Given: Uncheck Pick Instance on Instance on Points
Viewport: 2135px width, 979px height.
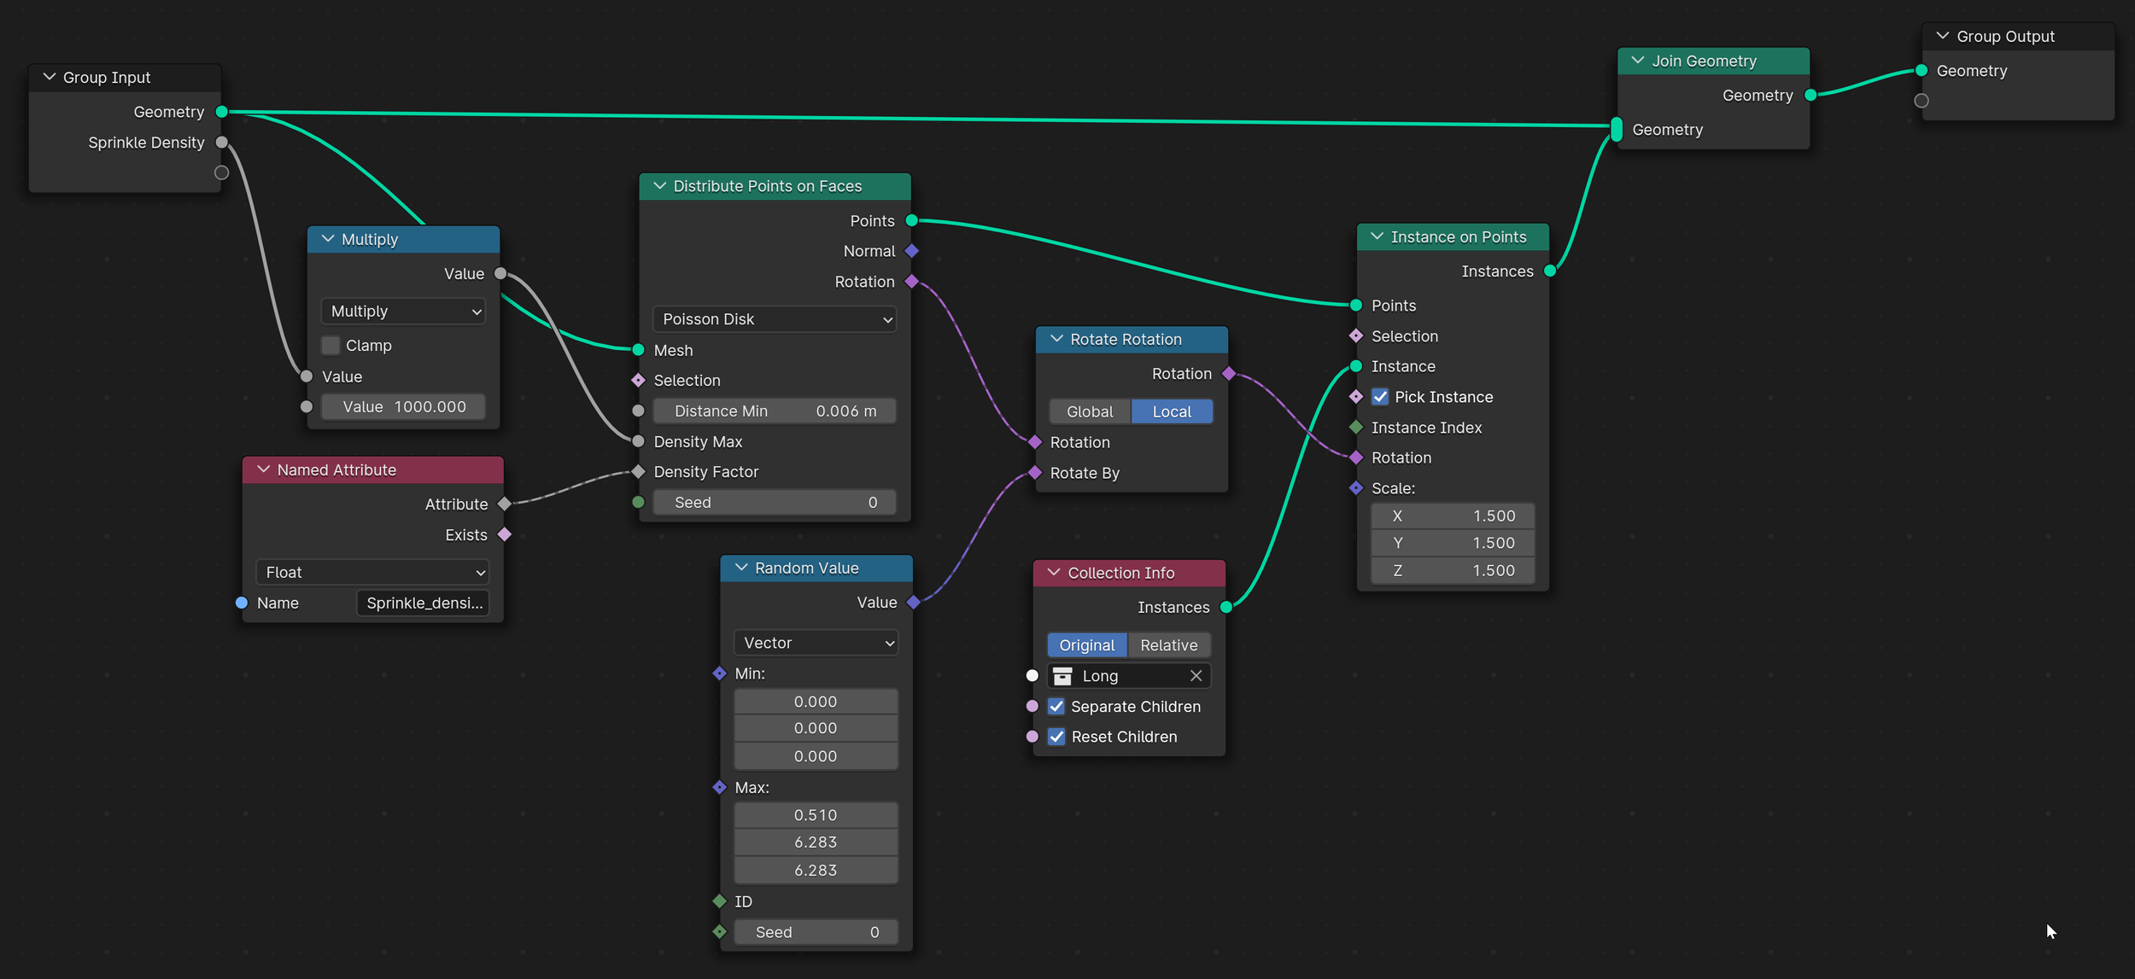Looking at the screenshot, I should tap(1380, 397).
